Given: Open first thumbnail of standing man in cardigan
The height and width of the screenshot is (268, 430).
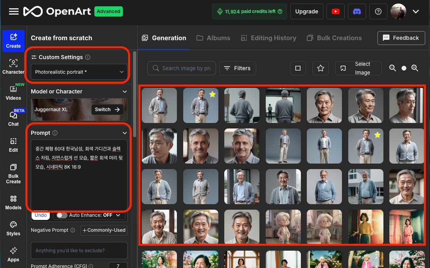Looking at the screenshot, I should pos(160,105).
